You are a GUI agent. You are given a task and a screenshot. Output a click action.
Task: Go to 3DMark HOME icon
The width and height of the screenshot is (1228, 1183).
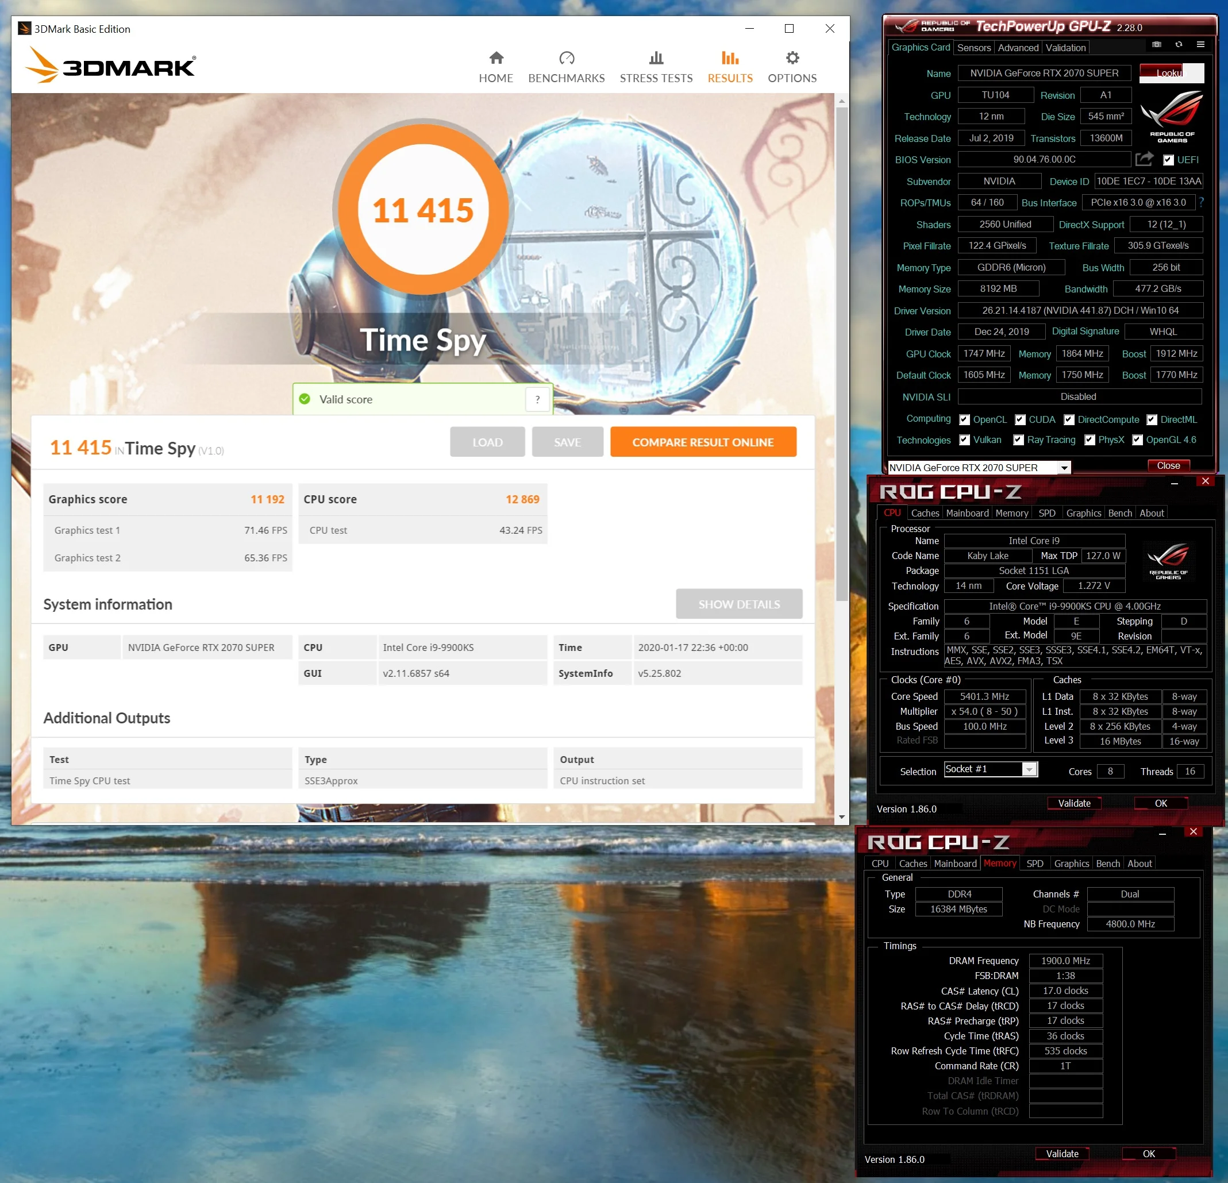pyautogui.click(x=496, y=58)
